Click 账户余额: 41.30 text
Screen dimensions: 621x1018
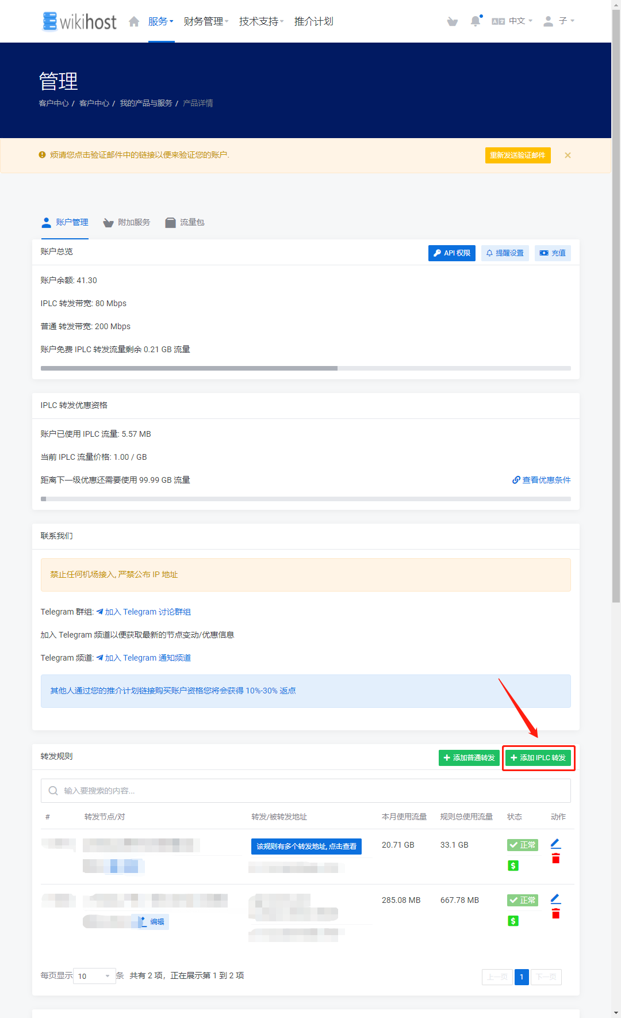point(69,280)
